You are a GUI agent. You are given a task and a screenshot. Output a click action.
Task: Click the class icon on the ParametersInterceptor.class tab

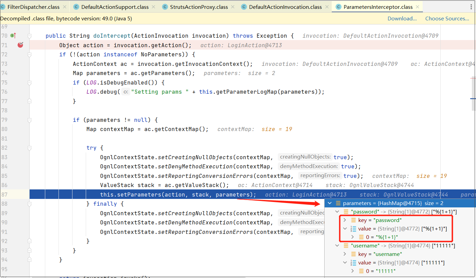point(338,7)
